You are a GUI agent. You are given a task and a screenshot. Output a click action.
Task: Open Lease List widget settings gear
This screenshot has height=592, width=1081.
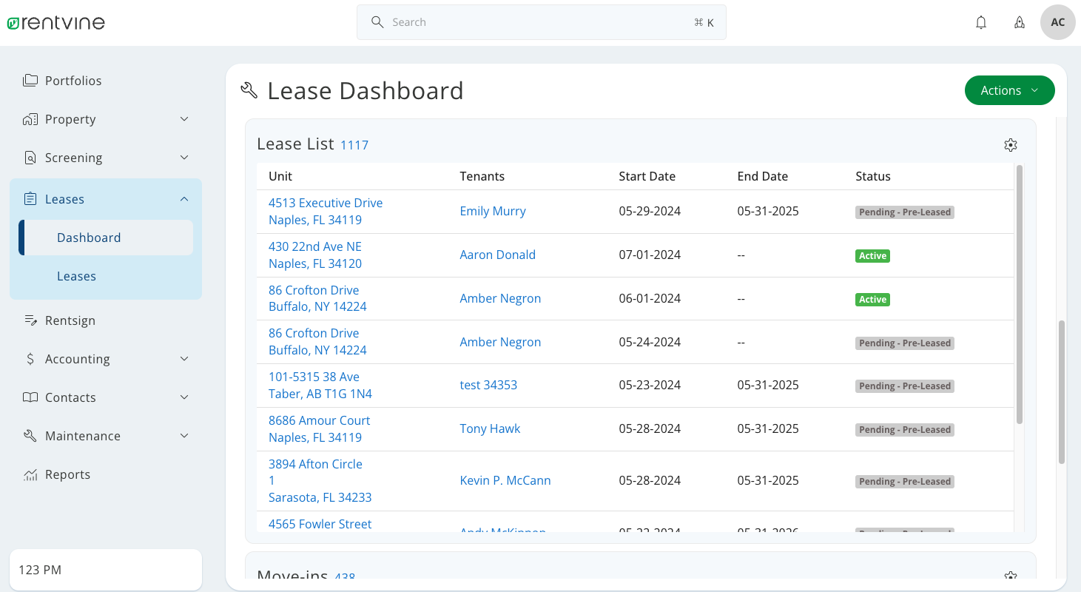(1011, 145)
